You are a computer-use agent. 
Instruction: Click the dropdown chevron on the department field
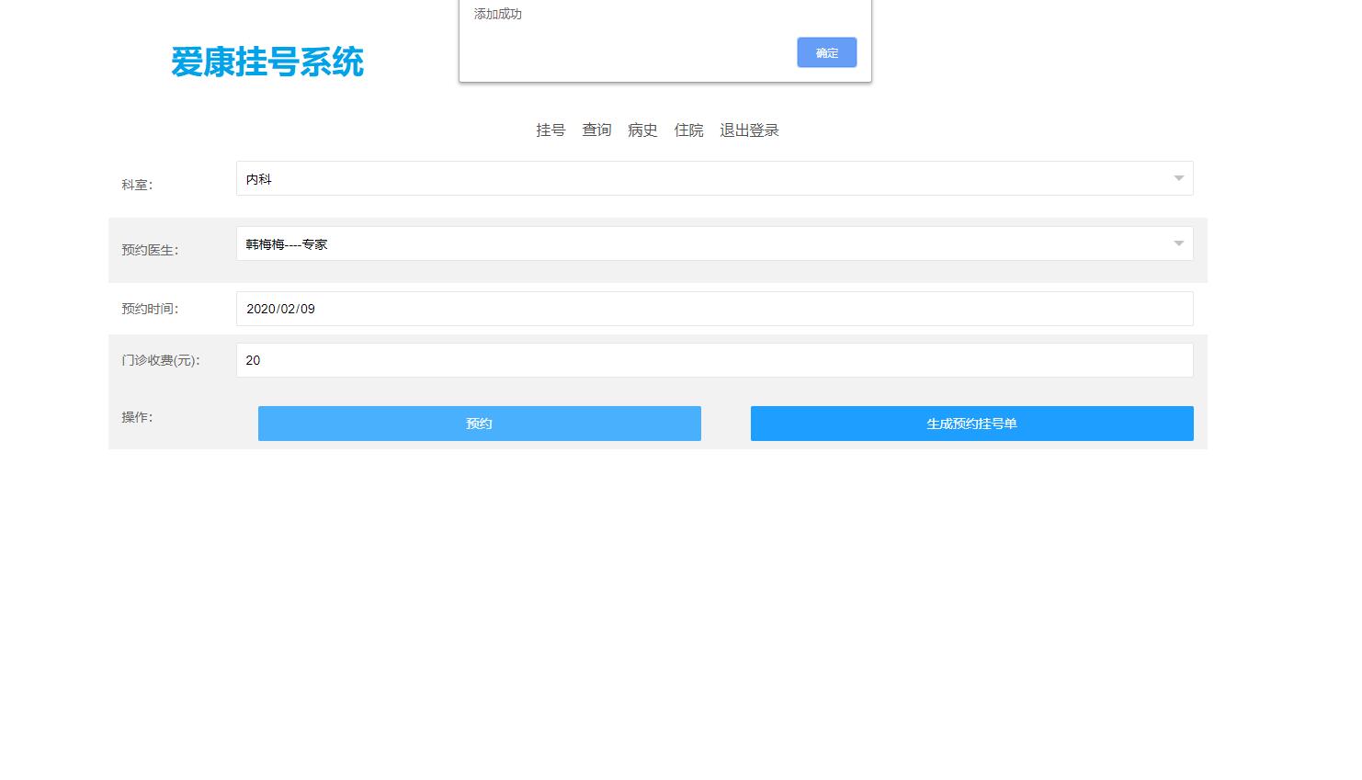(x=1178, y=178)
